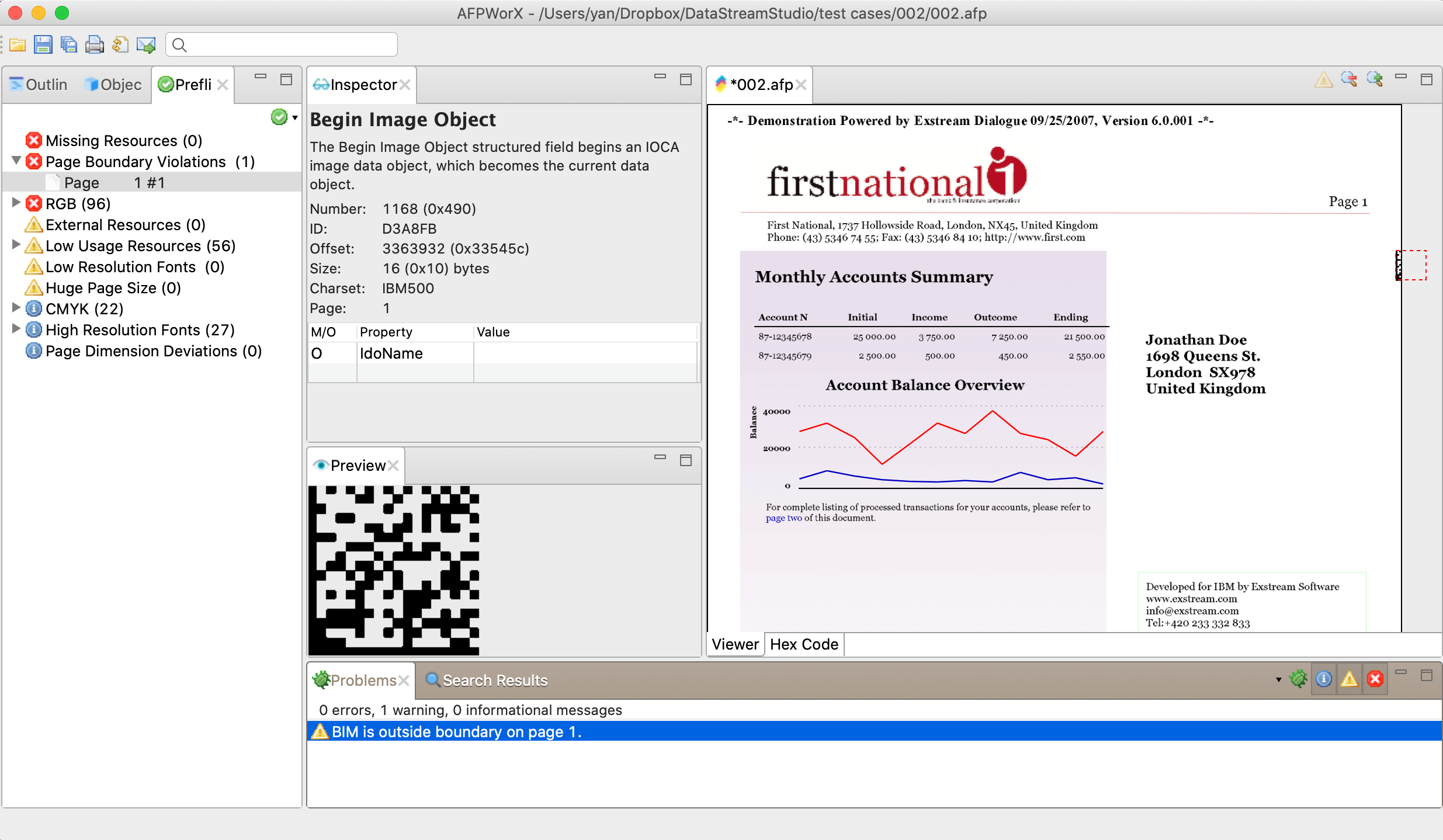Collapse the Page Boundary Violations node
The height and width of the screenshot is (840, 1443).
16,161
